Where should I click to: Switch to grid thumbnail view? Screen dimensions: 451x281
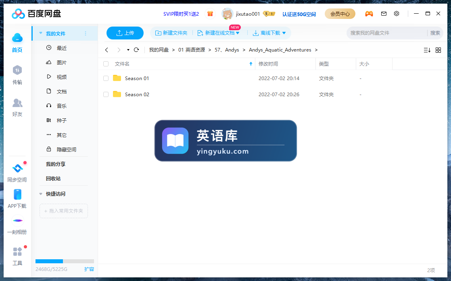click(438, 50)
